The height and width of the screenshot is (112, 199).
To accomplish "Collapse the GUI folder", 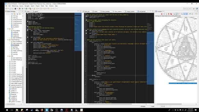I will 8,56.
